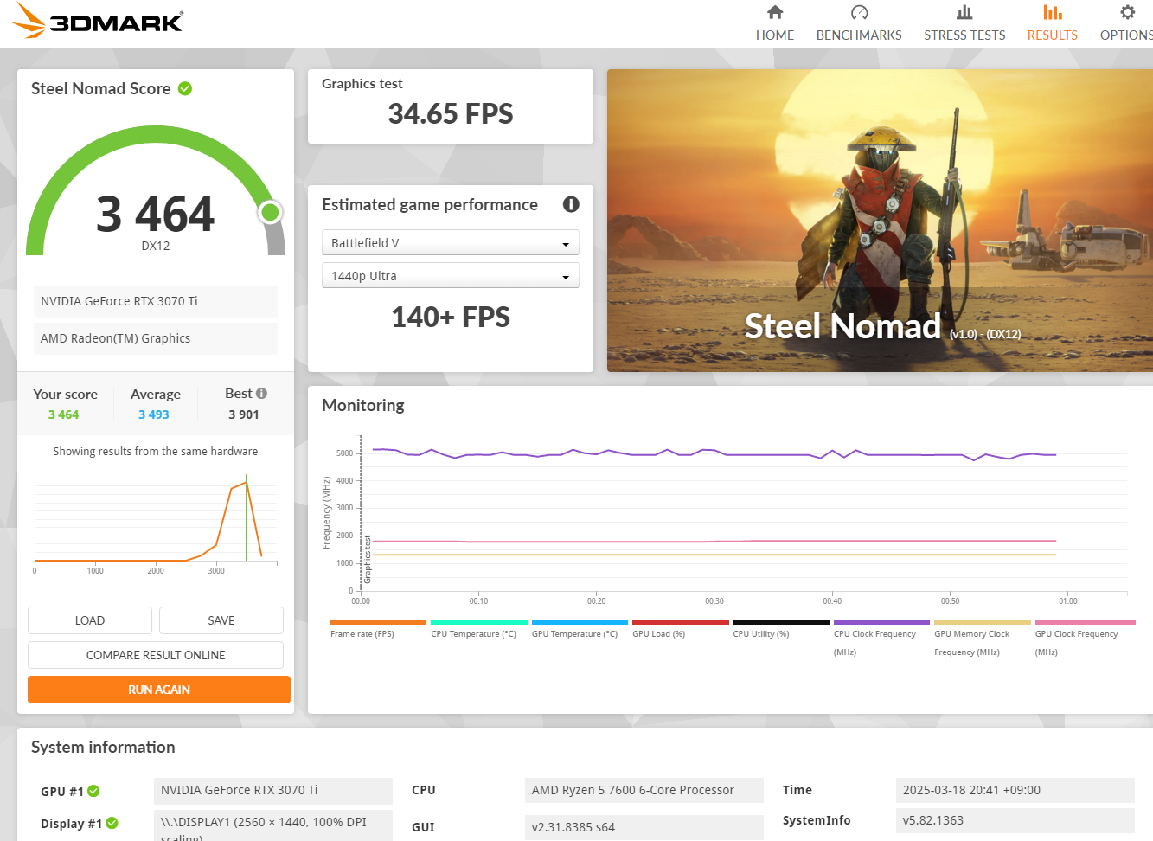This screenshot has width=1153, height=841.
Task: Open the Home icon in the top navigation
Action: pos(775,12)
